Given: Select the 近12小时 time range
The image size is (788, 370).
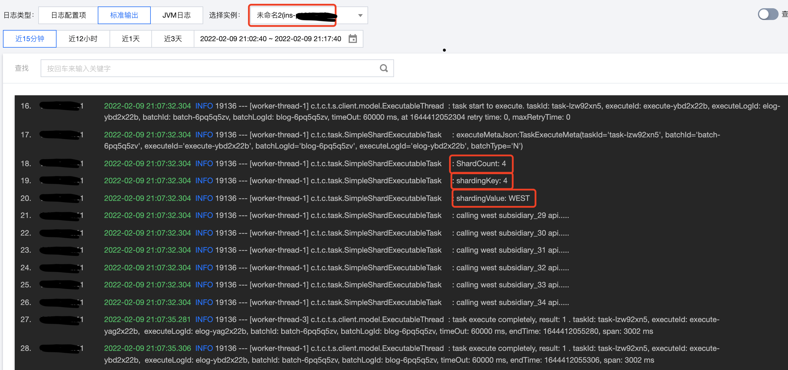Looking at the screenshot, I should pos(83,39).
